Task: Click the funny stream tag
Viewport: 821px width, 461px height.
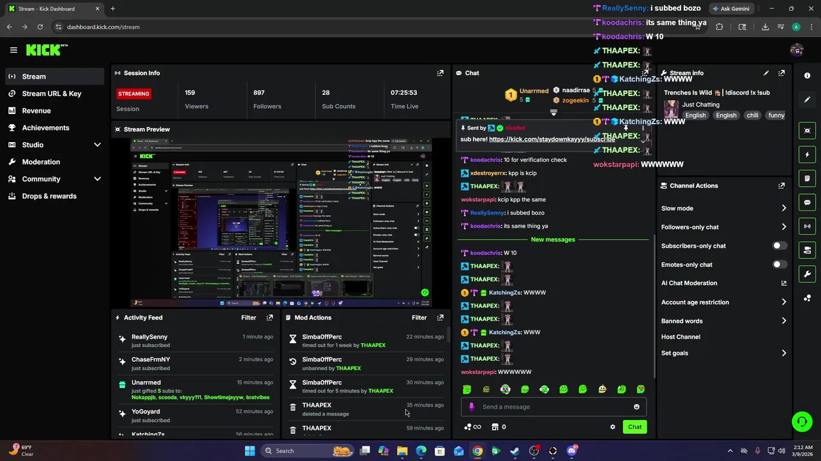Action: 776,115
